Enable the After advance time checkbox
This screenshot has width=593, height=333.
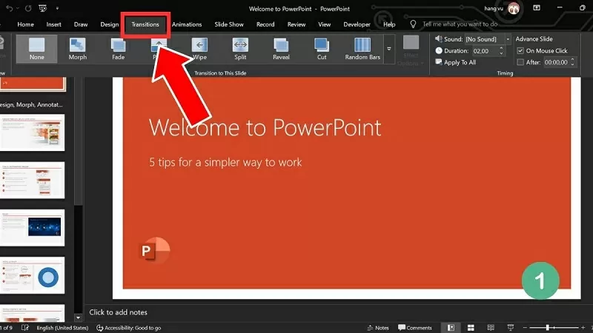pyautogui.click(x=520, y=63)
